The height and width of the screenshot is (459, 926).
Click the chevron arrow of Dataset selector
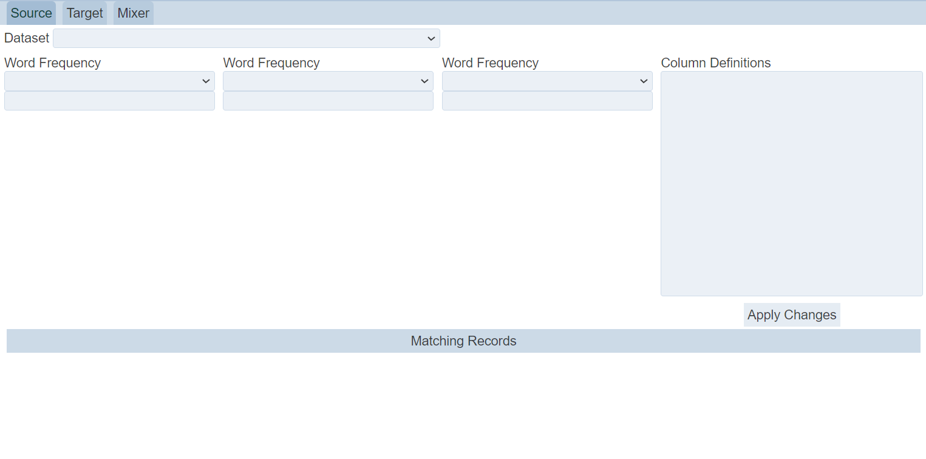coord(431,38)
